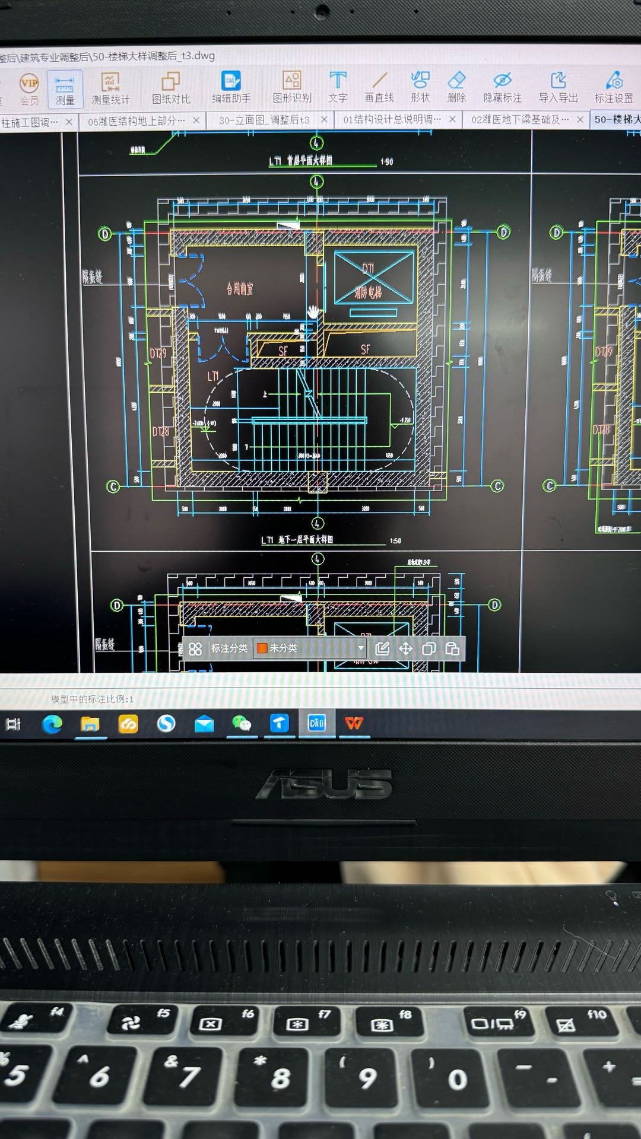The height and width of the screenshot is (1139, 641).
Task: Open Task View on taskbar
Action: (13, 724)
